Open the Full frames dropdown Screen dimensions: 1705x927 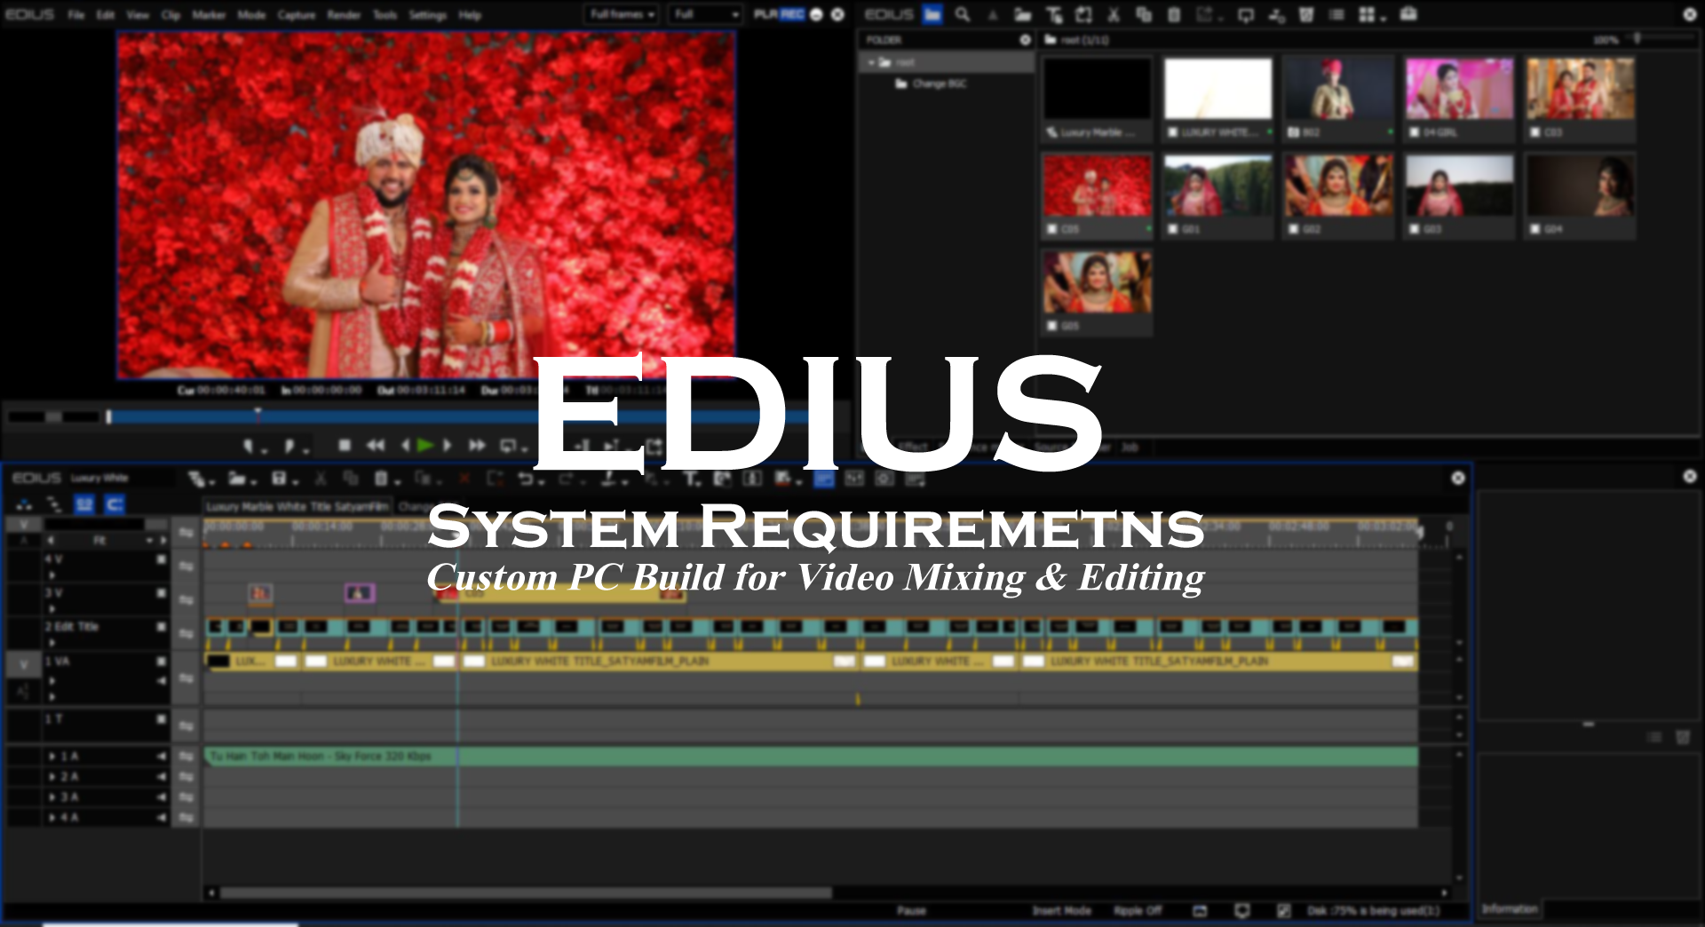point(622,14)
